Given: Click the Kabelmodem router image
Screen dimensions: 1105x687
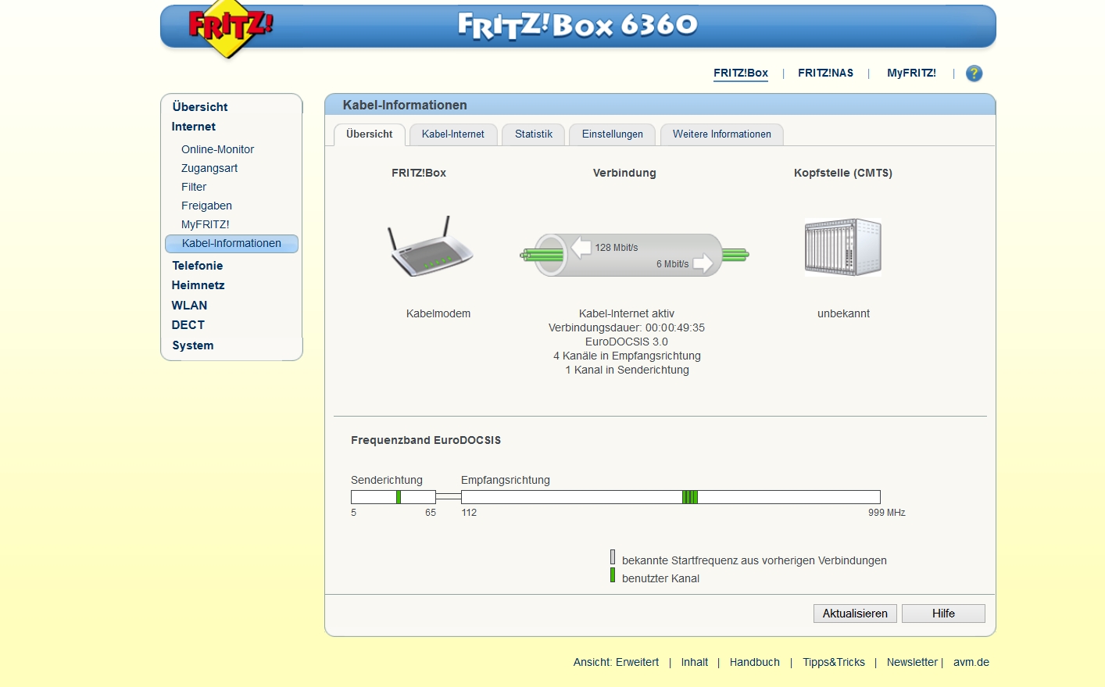Looking at the screenshot, I should [431, 246].
